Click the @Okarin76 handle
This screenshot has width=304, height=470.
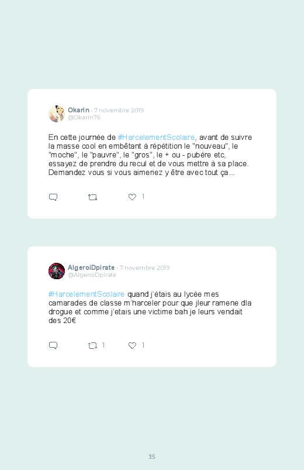(x=84, y=118)
